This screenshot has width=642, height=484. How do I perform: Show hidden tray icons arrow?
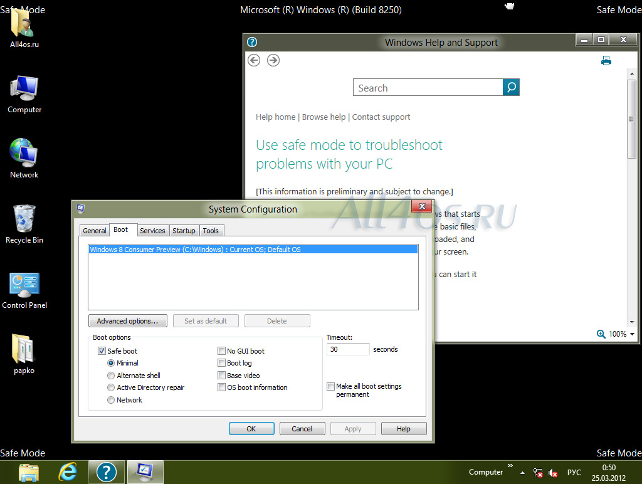[522, 473]
